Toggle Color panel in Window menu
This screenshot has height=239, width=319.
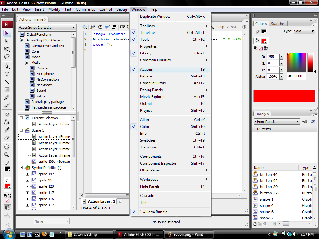point(170,127)
